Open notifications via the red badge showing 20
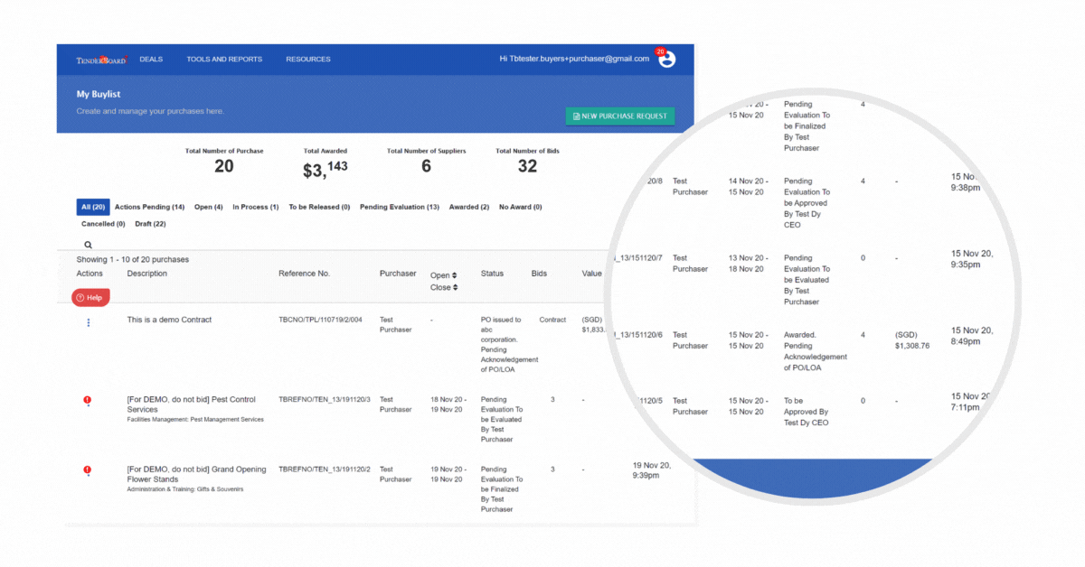The width and height of the screenshot is (1085, 567). (660, 51)
